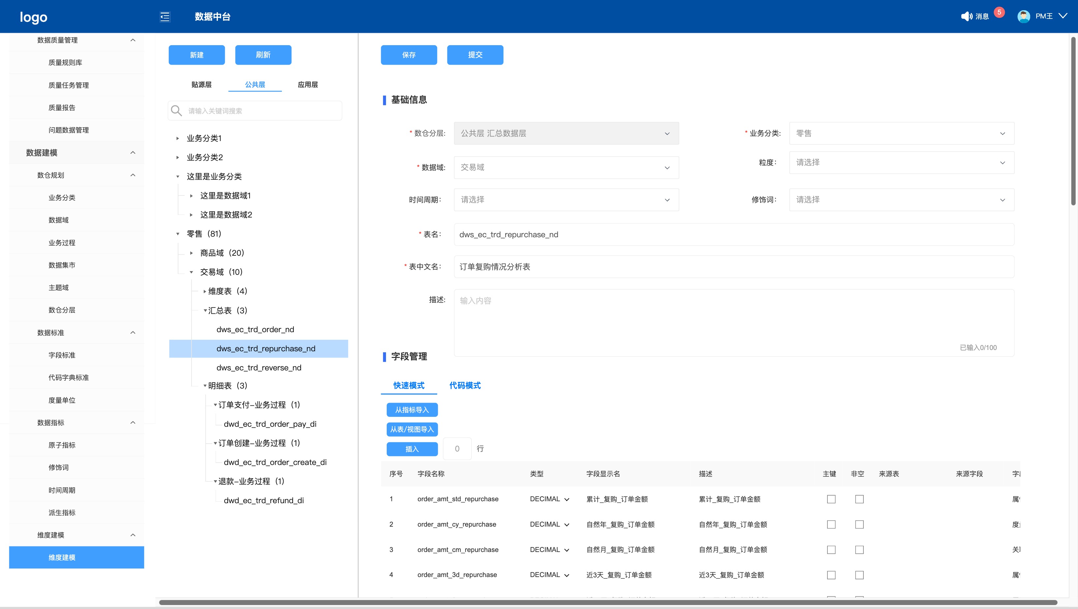
Task: Click the vertical scrollbar on right
Action: point(1073,121)
